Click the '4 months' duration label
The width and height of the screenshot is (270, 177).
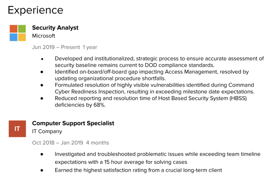tap(98, 143)
